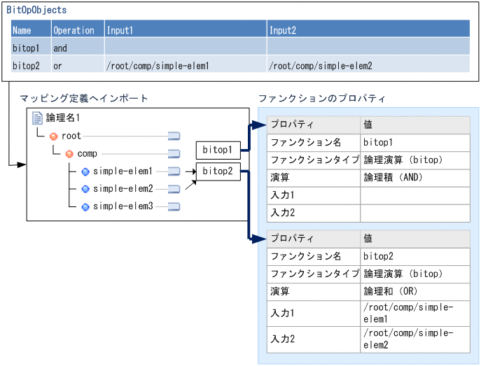Click the connector port beside root
481x366 pixels.
pos(174,136)
